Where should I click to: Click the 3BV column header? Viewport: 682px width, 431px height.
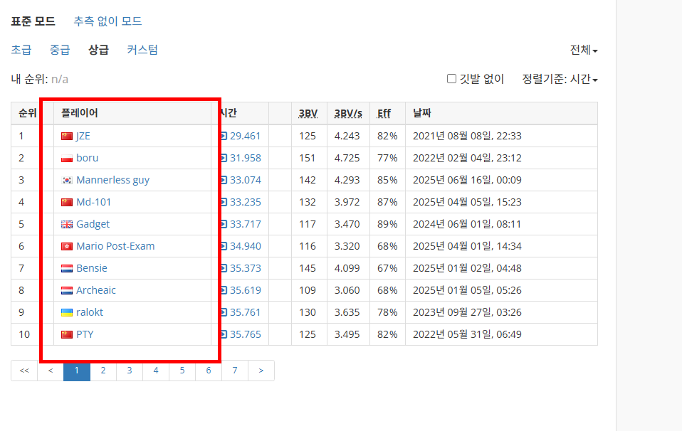[x=308, y=113]
